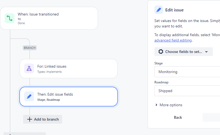Click the pencil icon on Edit issue fields step

(29, 96)
